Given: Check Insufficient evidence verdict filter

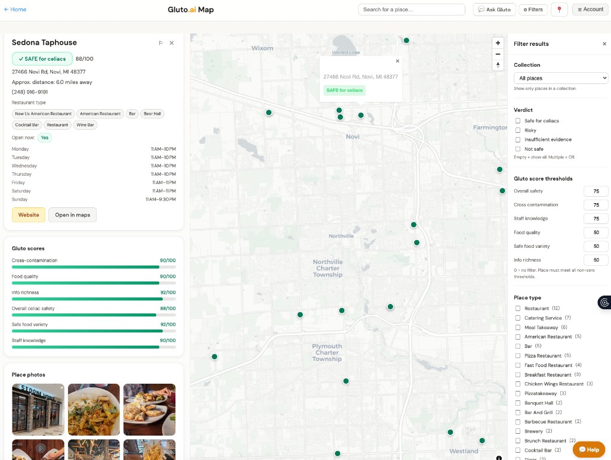Looking at the screenshot, I should click(518, 139).
